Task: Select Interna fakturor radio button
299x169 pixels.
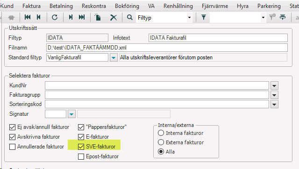Action: pyautogui.click(x=161, y=133)
